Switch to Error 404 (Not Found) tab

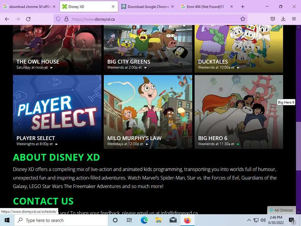[x=207, y=6]
